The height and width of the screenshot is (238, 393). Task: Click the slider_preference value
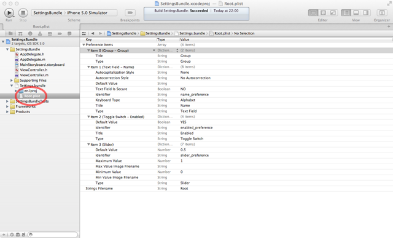pyautogui.click(x=195, y=156)
